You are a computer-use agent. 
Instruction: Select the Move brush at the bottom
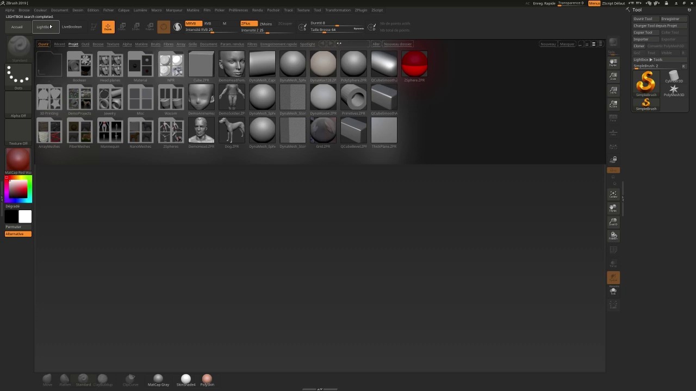[x=47, y=380]
